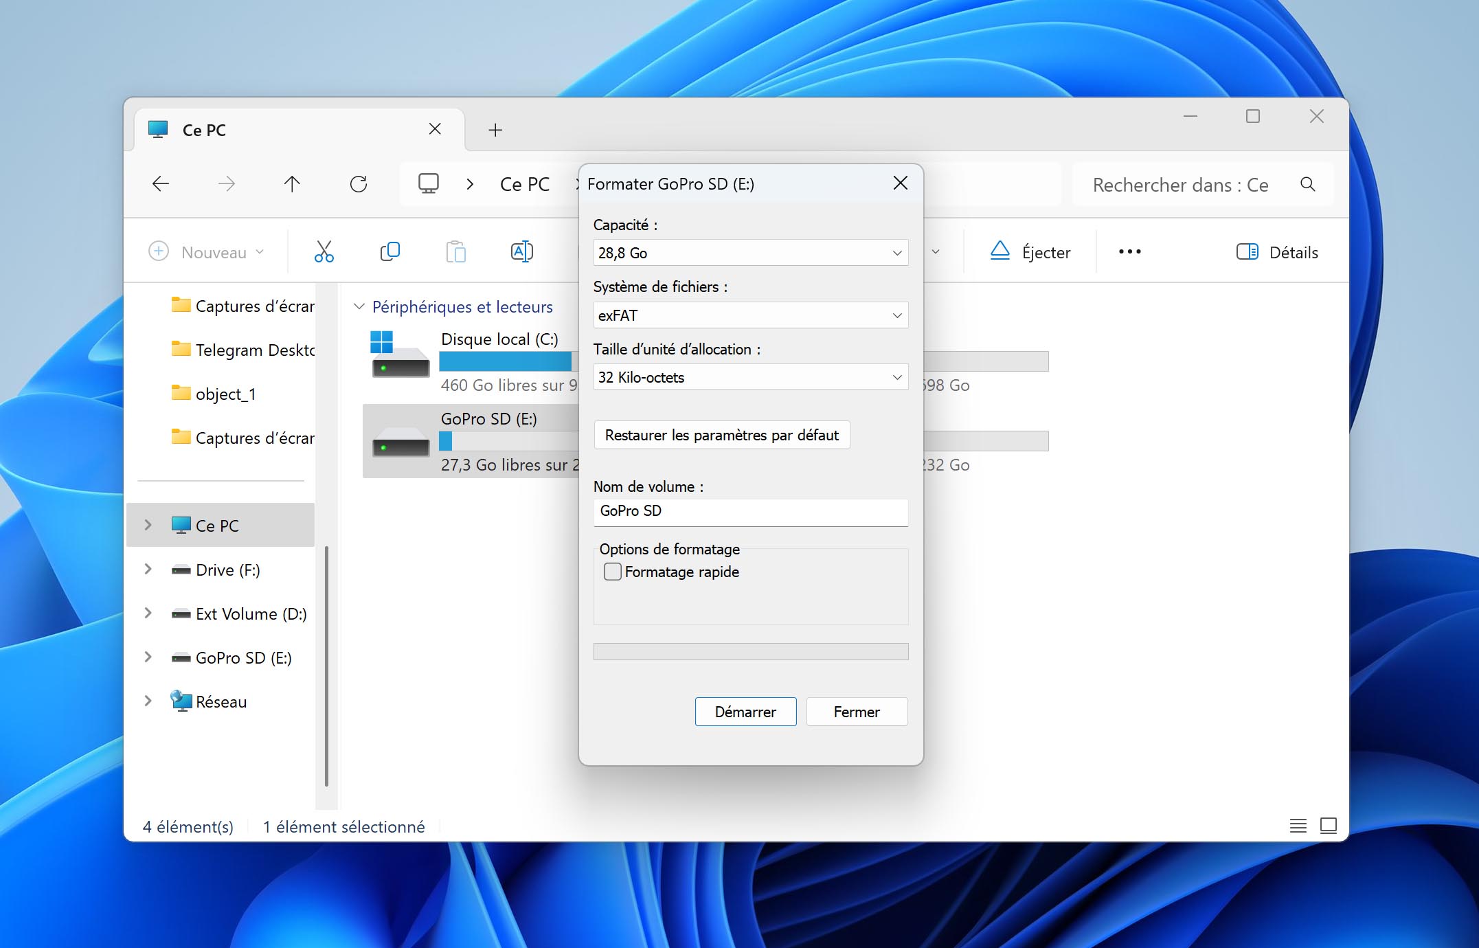The image size is (1479, 948).
Task: Open Telegram Desktop folder in sidebar
Action: point(242,350)
